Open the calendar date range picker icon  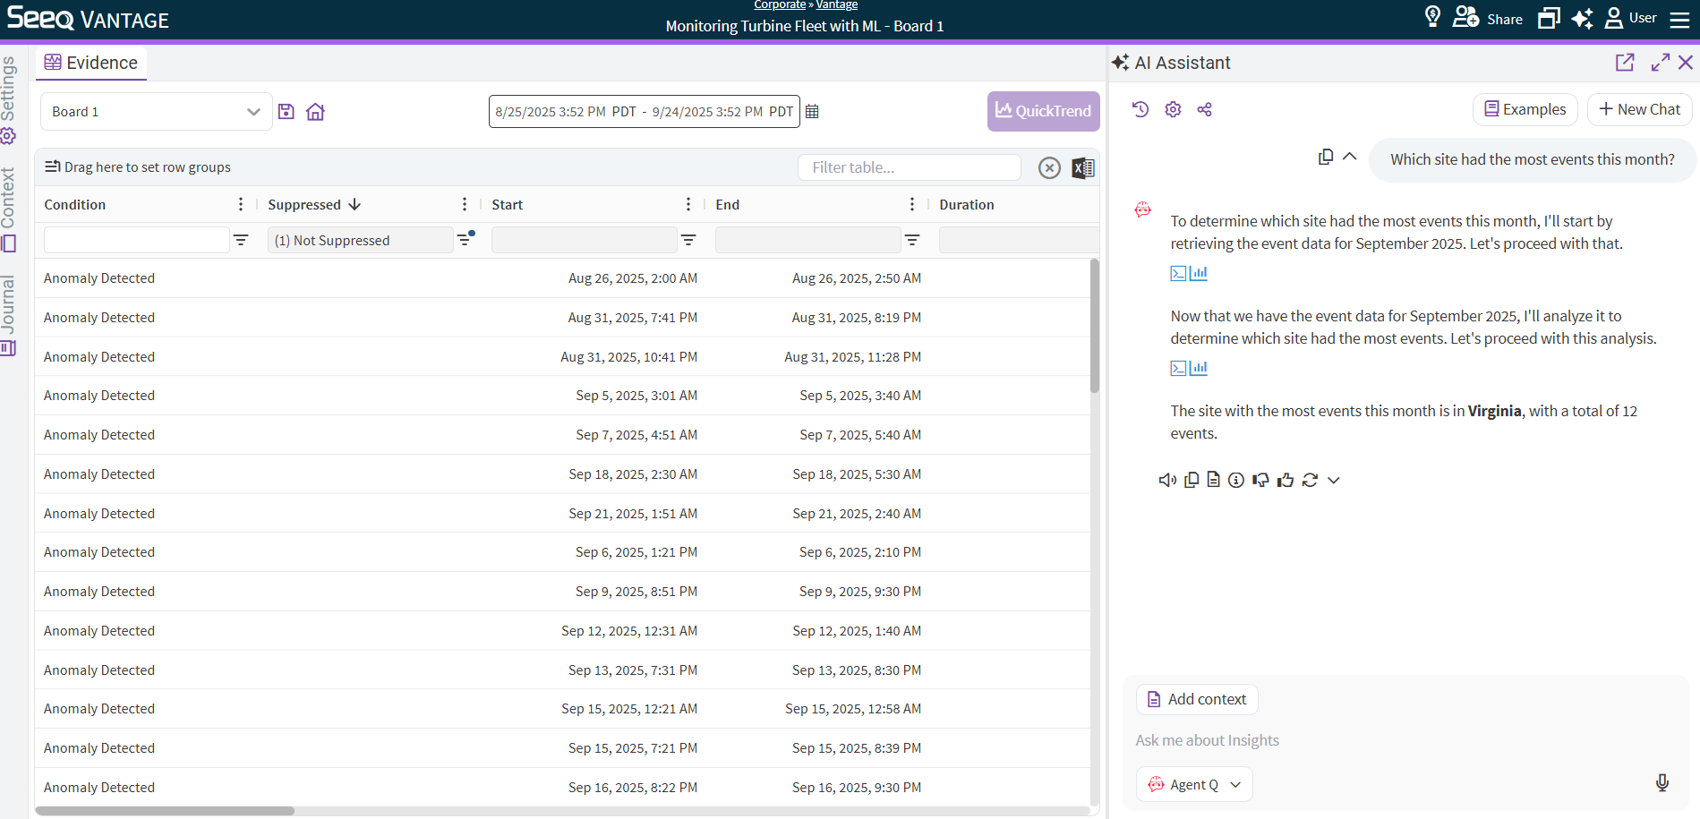pyautogui.click(x=812, y=112)
